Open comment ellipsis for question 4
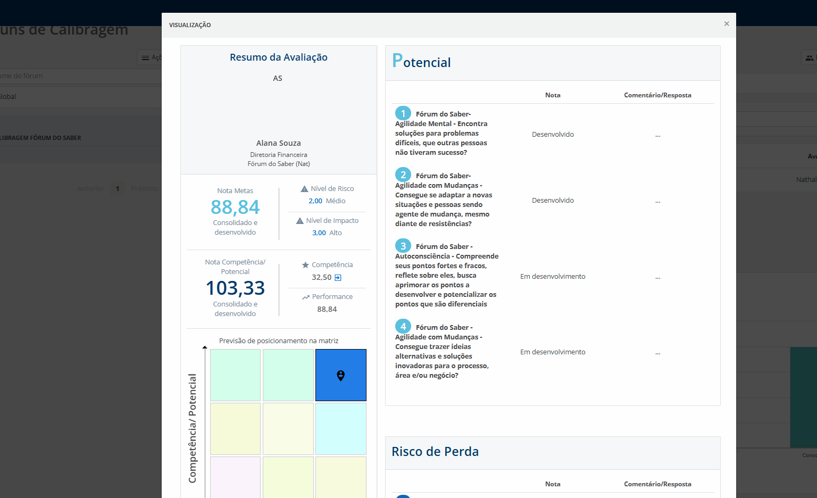Viewport: 817px width, 498px height. [657, 353]
